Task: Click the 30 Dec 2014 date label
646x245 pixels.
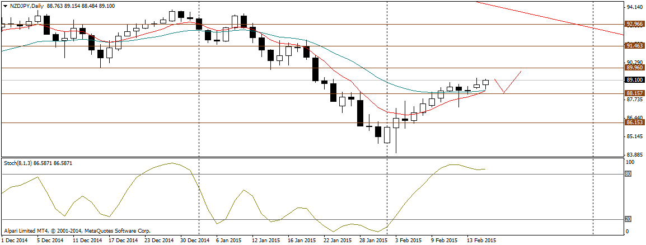Action: [195, 240]
